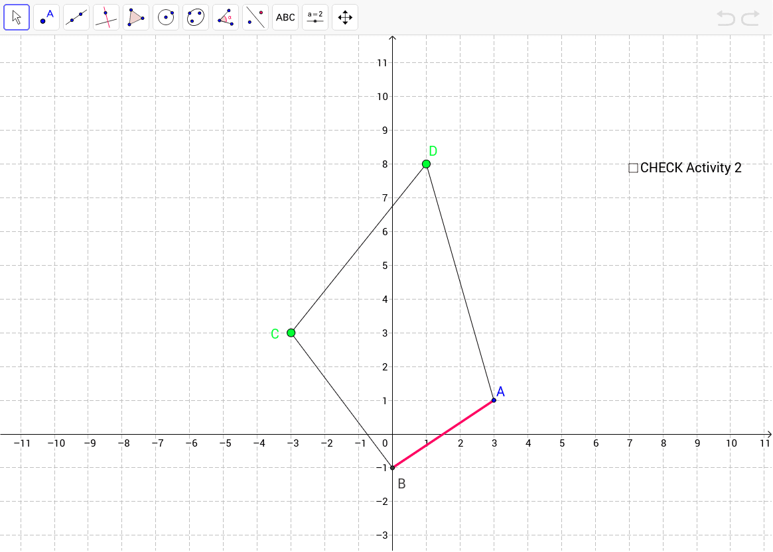Choose the New Point tool
Image resolution: width=773 pixels, height=552 pixels.
[x=46, y=17]
